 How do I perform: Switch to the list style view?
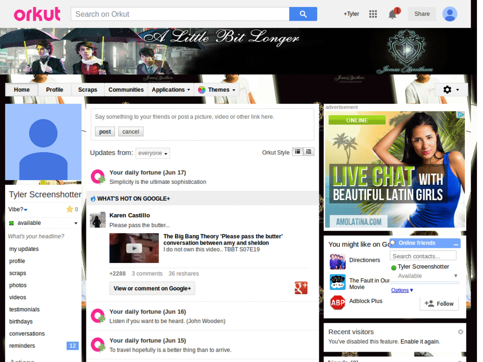(x=308, y=152)
